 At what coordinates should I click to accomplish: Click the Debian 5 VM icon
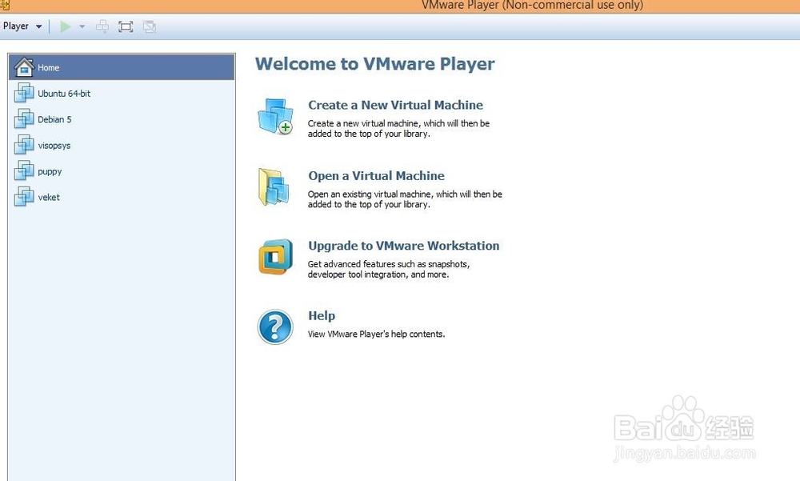24,119
